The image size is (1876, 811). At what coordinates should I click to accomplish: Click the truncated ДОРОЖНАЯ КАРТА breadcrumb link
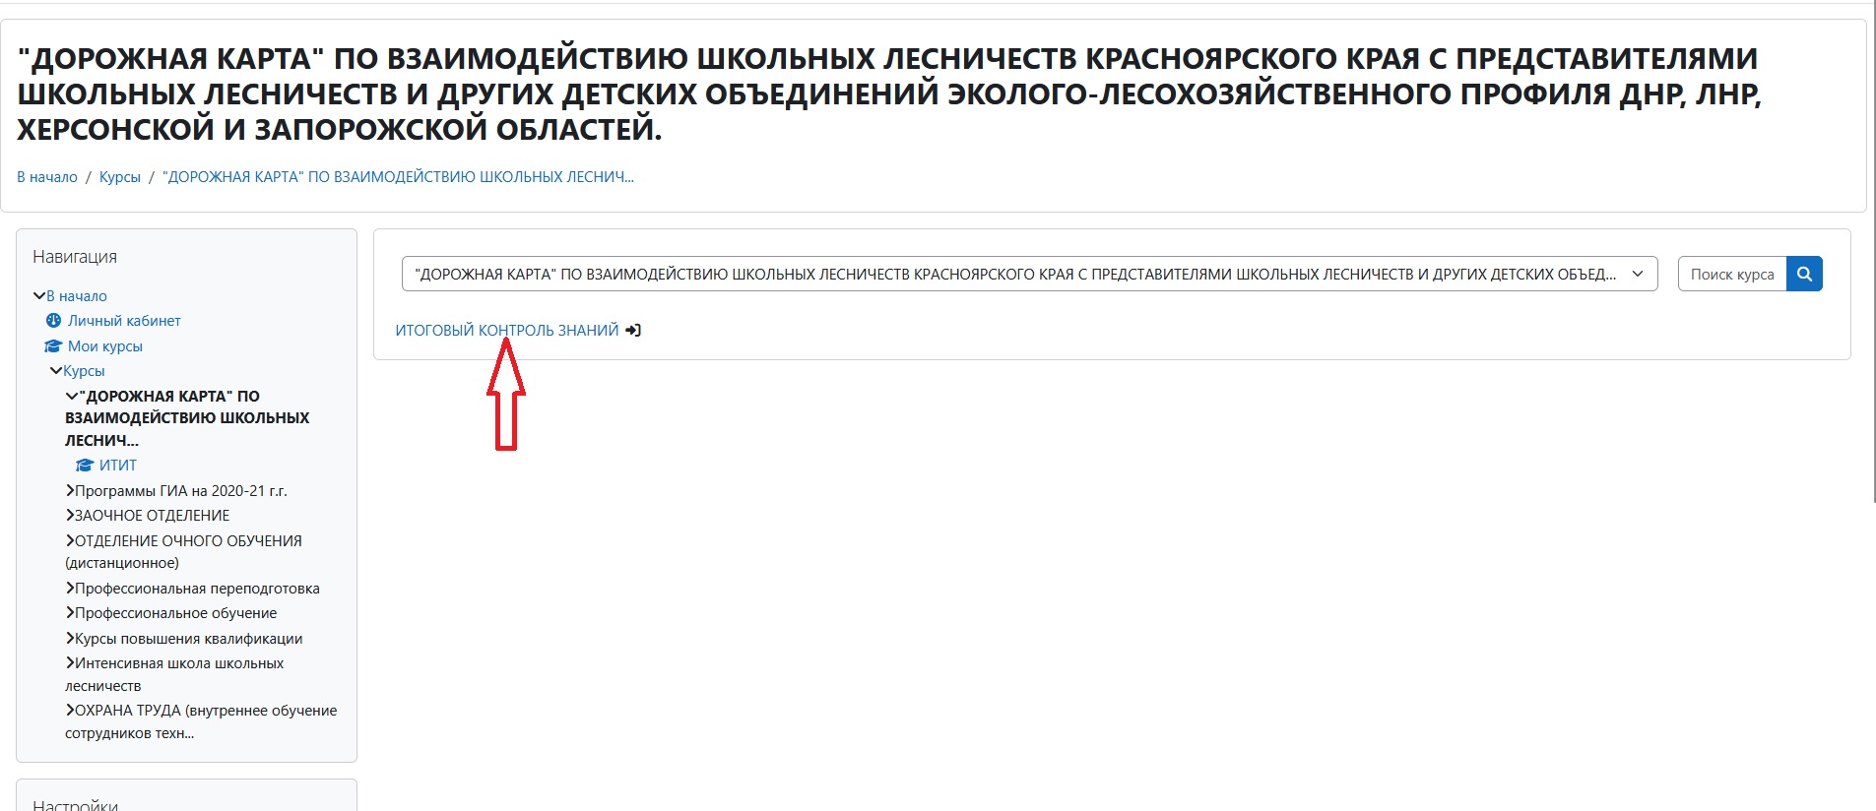coord(398,177)
